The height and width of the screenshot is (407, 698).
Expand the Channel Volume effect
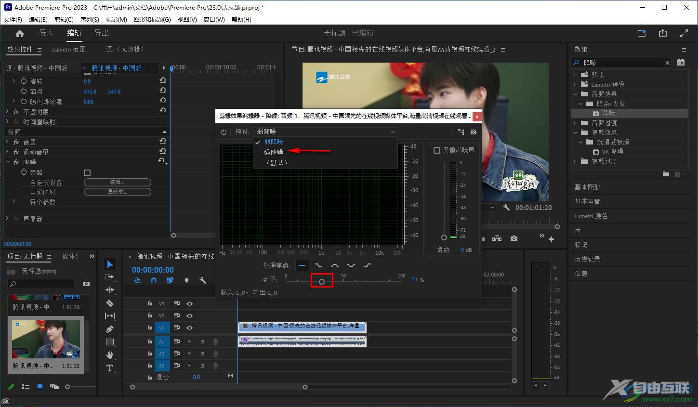click(7, 152)
